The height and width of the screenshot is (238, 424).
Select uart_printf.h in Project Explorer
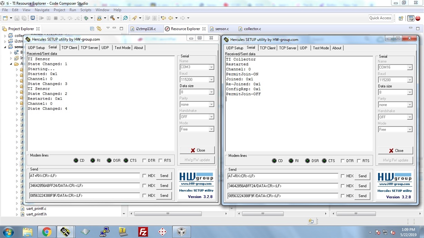coord(36,214)
